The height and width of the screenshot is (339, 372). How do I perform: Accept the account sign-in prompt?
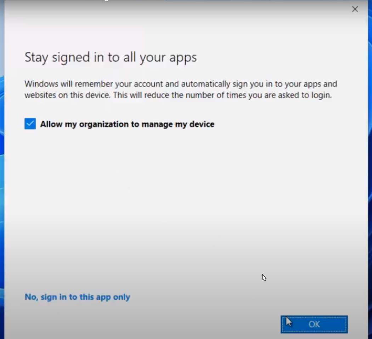[314, 324]
